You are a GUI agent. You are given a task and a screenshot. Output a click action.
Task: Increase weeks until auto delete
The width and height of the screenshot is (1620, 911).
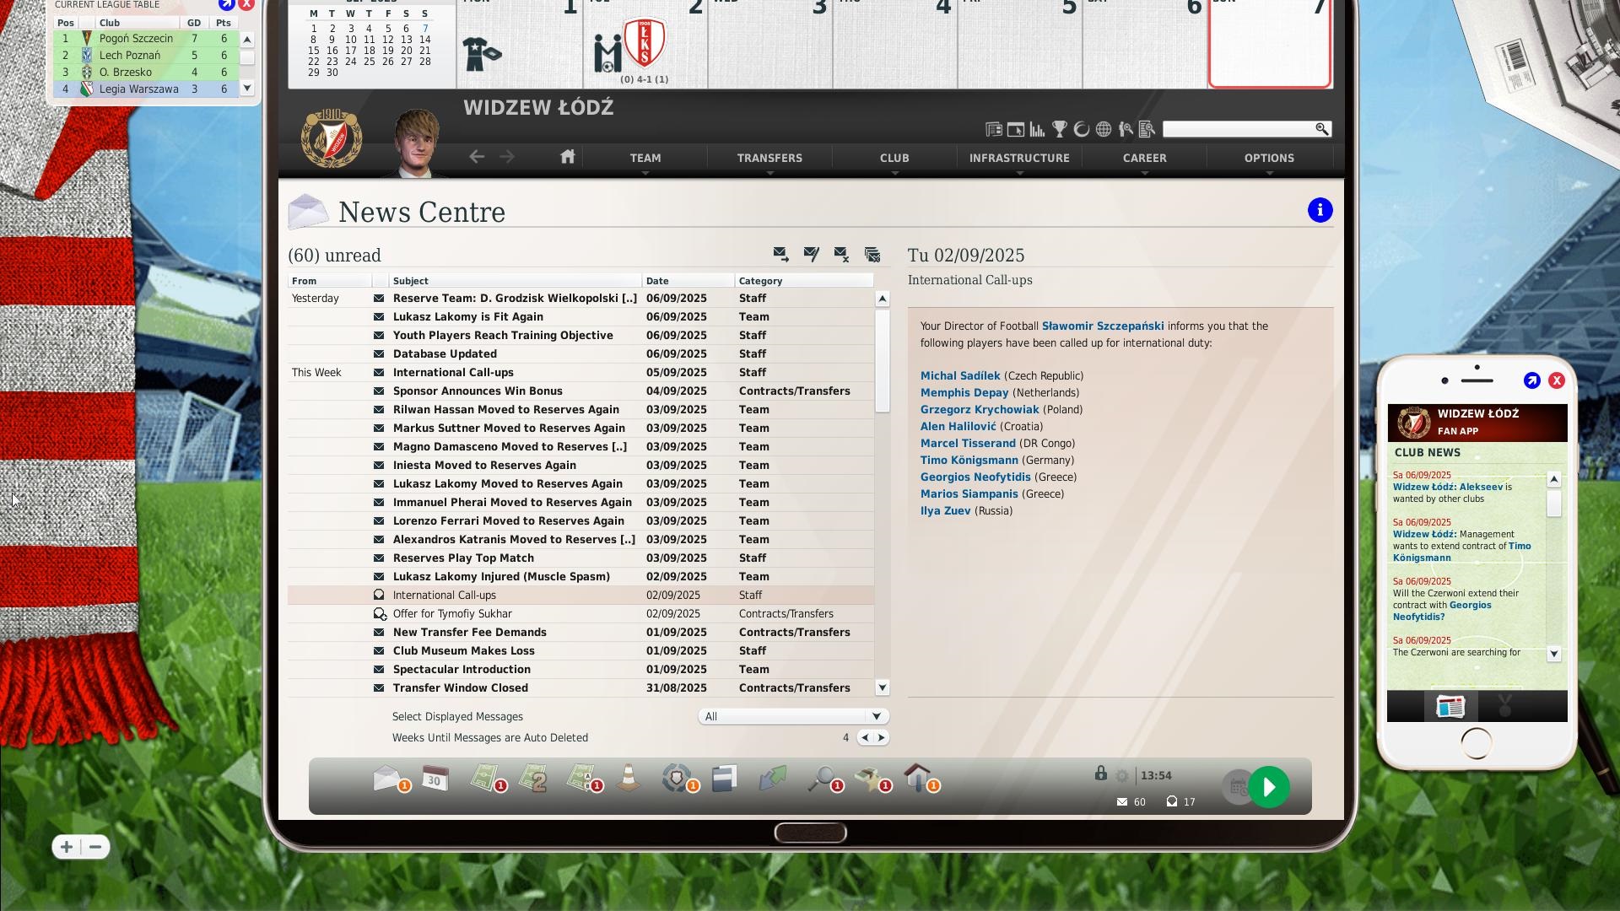[x=882, y=737]
